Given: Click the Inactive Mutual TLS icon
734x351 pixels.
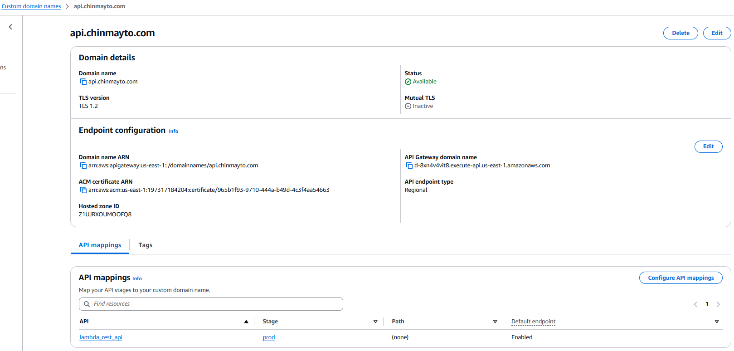Looking at the screenshot, I should point(408,106).
